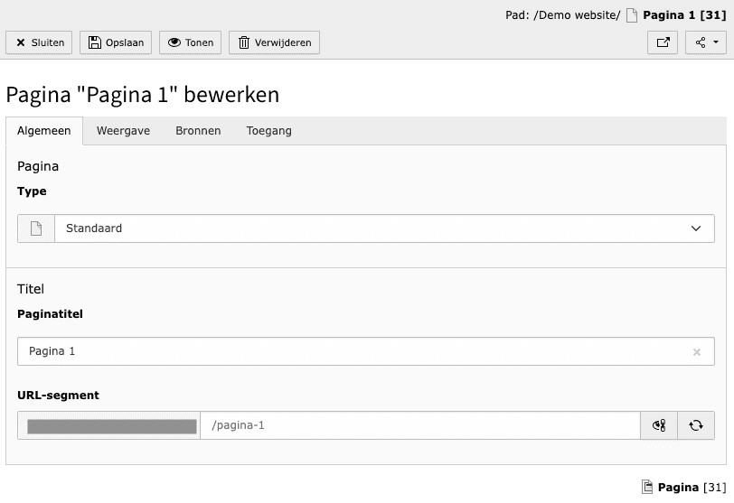The image size is (734, 503).
Task: Delete the page using Verwijderen
Action: click(274, 42)
